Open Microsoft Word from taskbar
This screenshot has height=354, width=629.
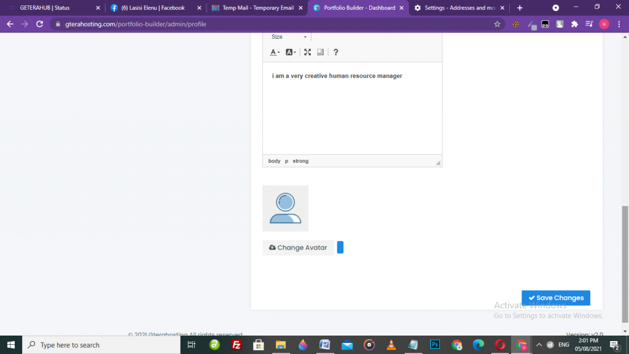coord(324,345)
